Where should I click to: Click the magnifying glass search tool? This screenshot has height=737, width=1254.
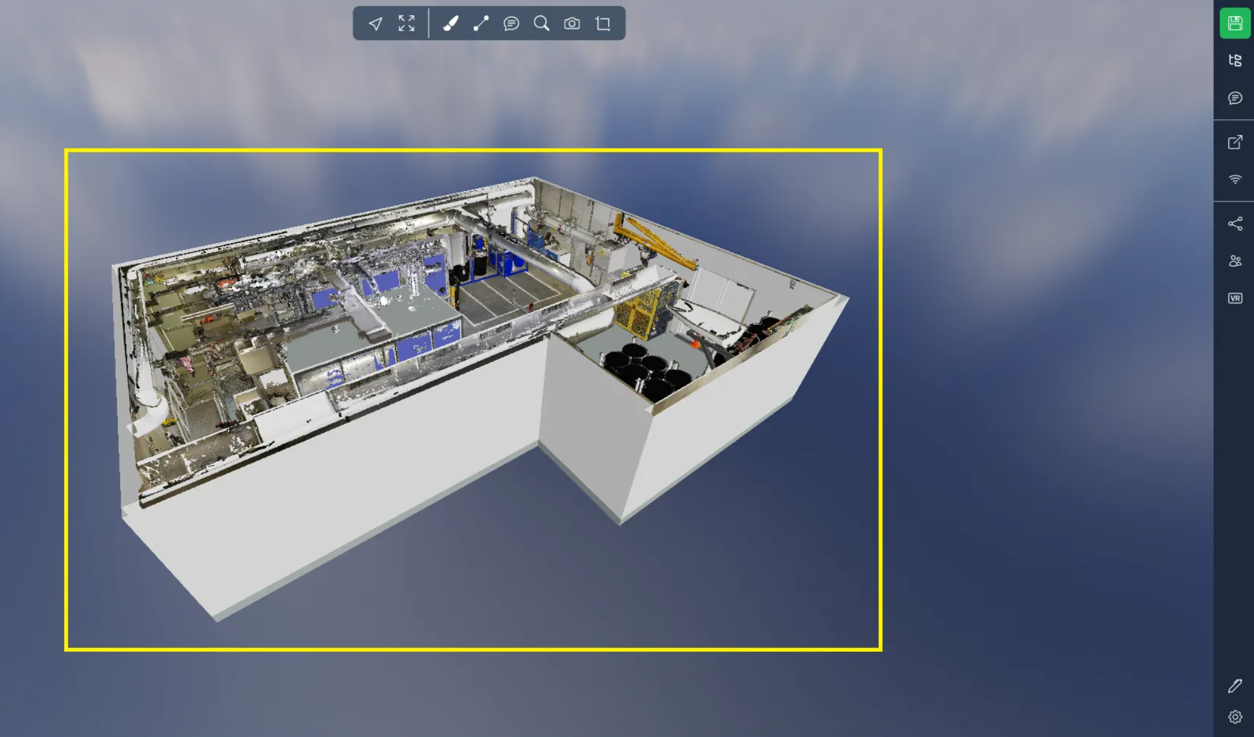point(542,24)
